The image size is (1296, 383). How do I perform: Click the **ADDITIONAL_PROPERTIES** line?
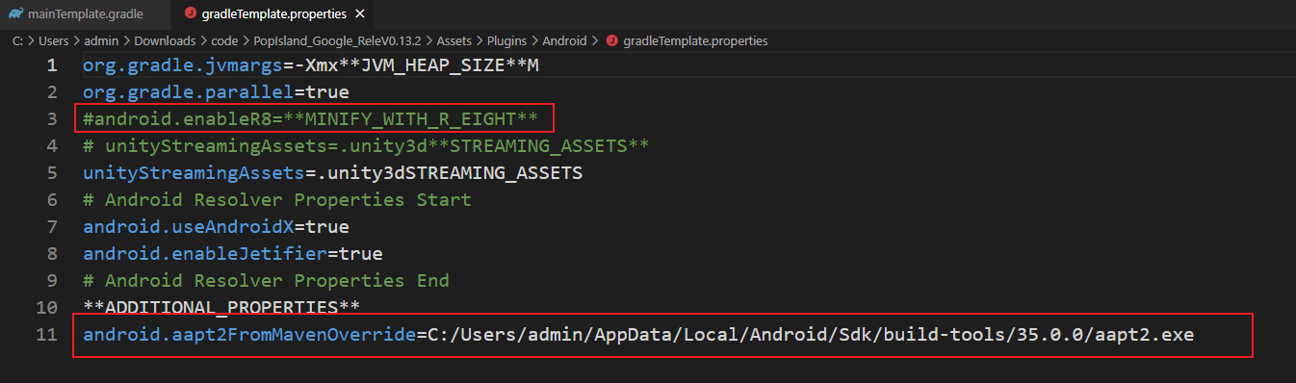[x=221, y=308]
